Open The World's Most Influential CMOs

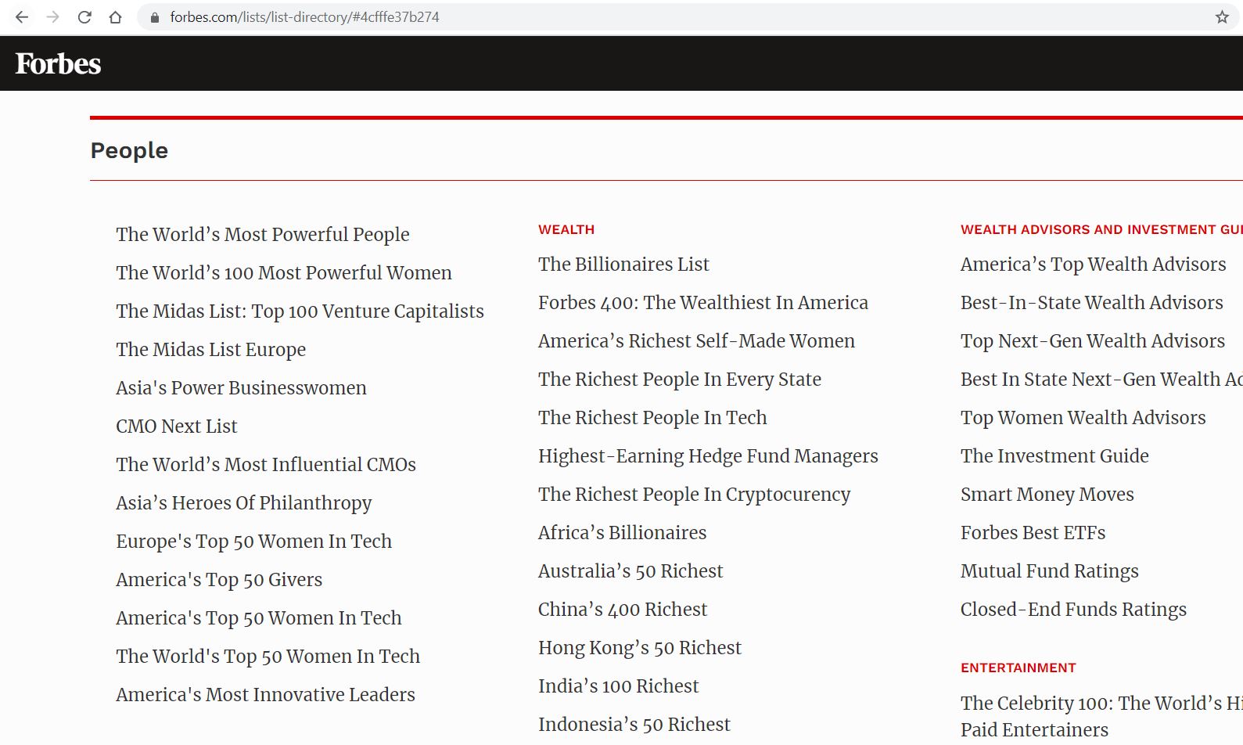click(266, 465)
